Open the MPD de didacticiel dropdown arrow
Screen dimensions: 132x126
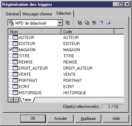[60, 23]
